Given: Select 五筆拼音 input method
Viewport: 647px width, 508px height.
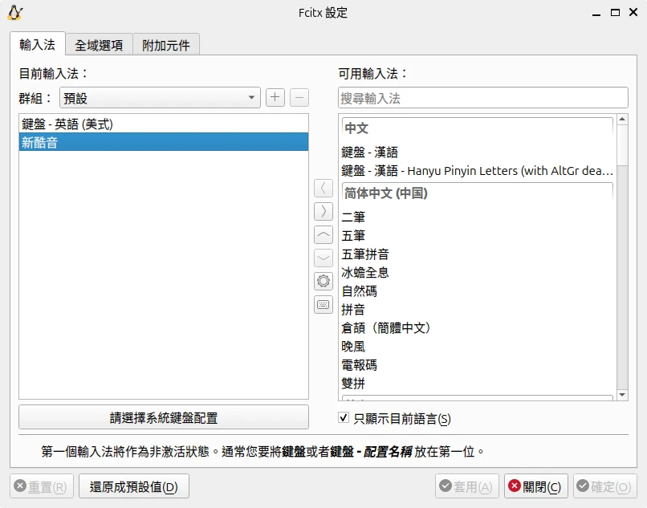Looking at the screenshot, I should pos(478,254).
